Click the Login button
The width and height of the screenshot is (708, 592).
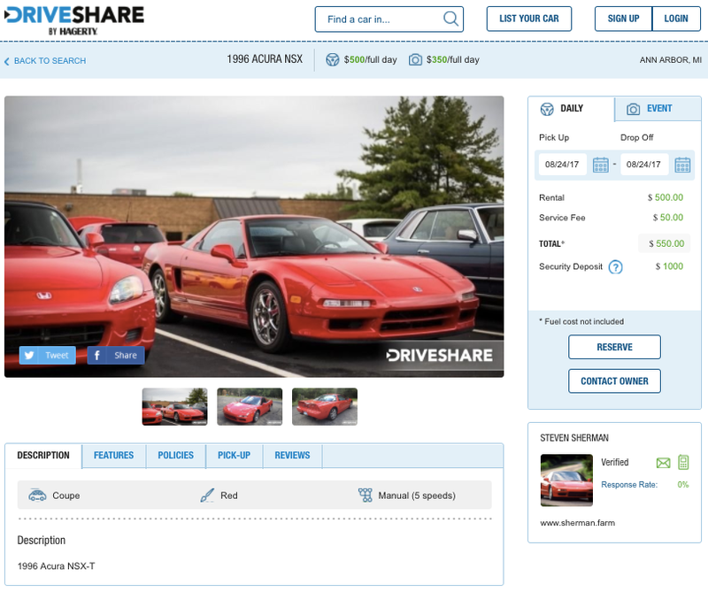tap(676, 19)
